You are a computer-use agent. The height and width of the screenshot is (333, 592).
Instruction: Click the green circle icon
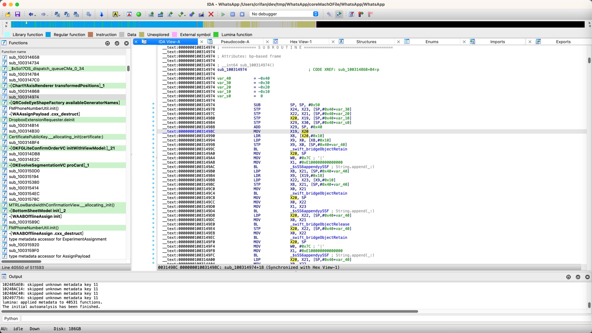point(139,14)
